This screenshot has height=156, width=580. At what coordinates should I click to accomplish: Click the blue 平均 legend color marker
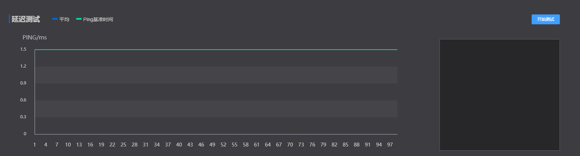click(x=55, y=19)
